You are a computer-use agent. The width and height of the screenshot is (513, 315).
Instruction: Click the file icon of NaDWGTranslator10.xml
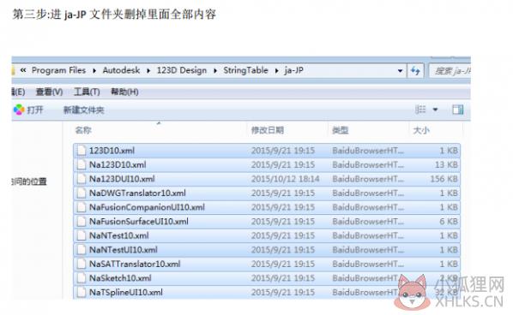(81, 193)
